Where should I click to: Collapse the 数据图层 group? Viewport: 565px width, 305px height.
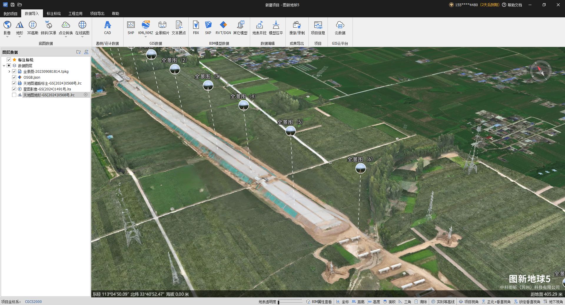click(x=4, y=65)
